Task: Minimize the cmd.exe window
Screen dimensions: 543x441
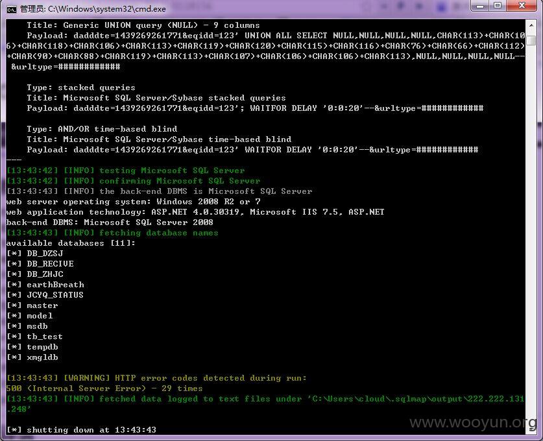Action: pyautogui.click(x=480, y=6)
